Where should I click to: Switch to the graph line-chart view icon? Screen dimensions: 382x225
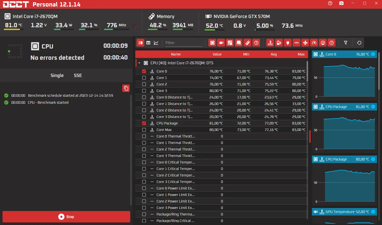pos(156,43)
